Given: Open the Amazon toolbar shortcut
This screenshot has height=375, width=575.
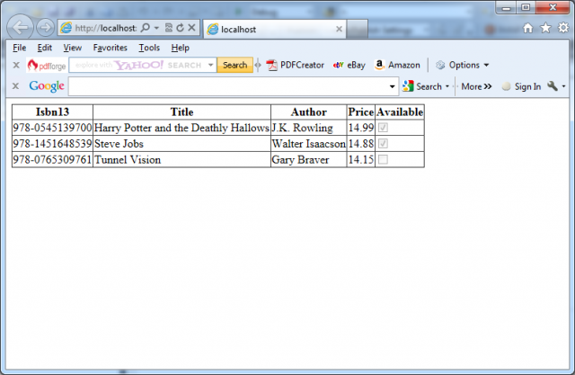Looking at the screenshot, I should pyautogui.click(x=397, y=65).
